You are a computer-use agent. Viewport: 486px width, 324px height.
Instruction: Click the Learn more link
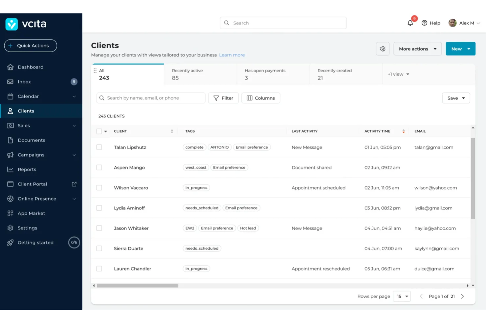232,55
